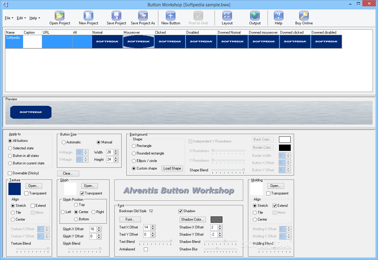
Task: Increase Text X Offset stepper
Action: coord(153,226)
